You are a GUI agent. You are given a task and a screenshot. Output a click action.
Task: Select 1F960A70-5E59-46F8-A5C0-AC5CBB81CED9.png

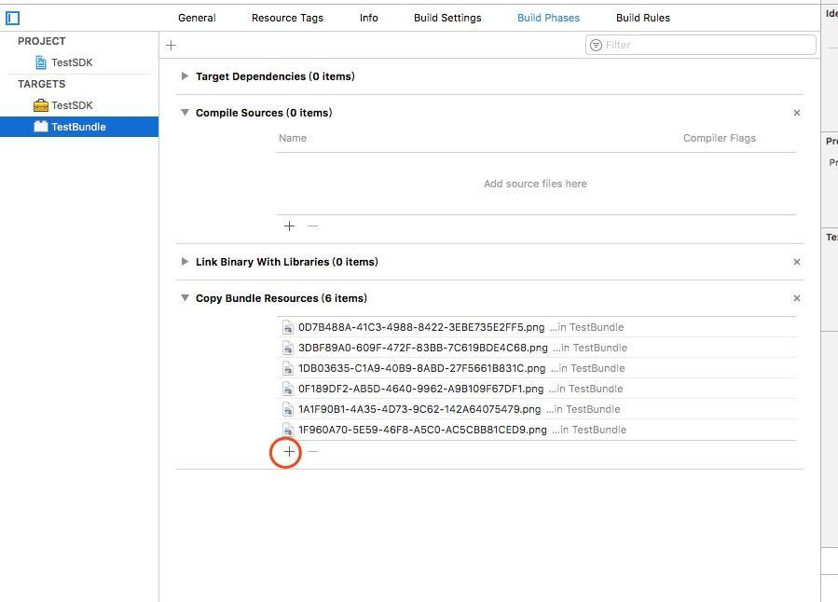(x=536, y=430)
